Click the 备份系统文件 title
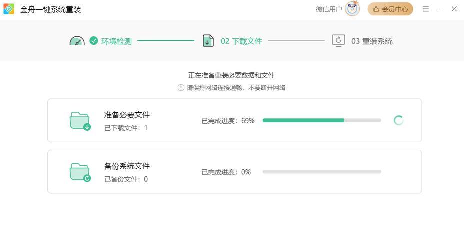 (x=127, y=166)
